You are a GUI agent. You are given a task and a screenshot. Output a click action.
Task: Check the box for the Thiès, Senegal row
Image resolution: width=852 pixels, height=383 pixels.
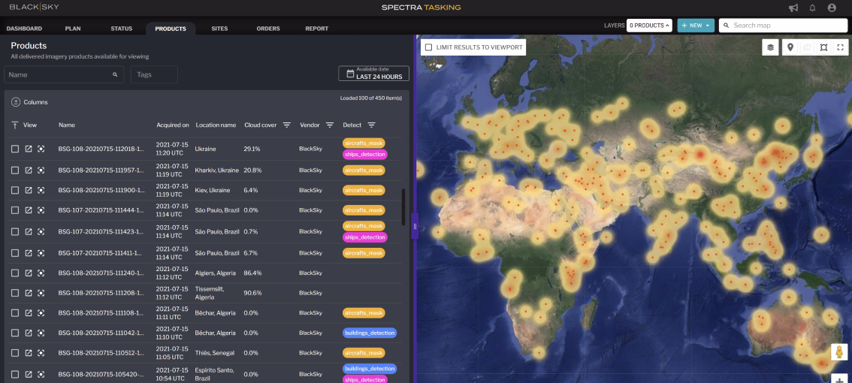15,353
